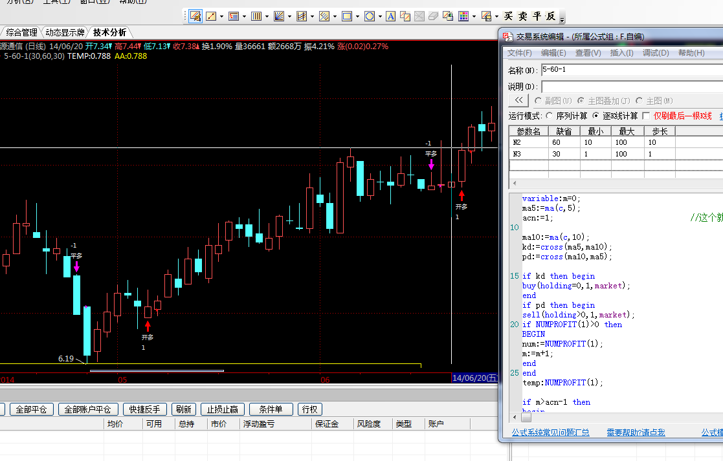Select the rectangle drawing tool
The height and width of the screenshot is (461, 723).
click(x=347, y=16)
